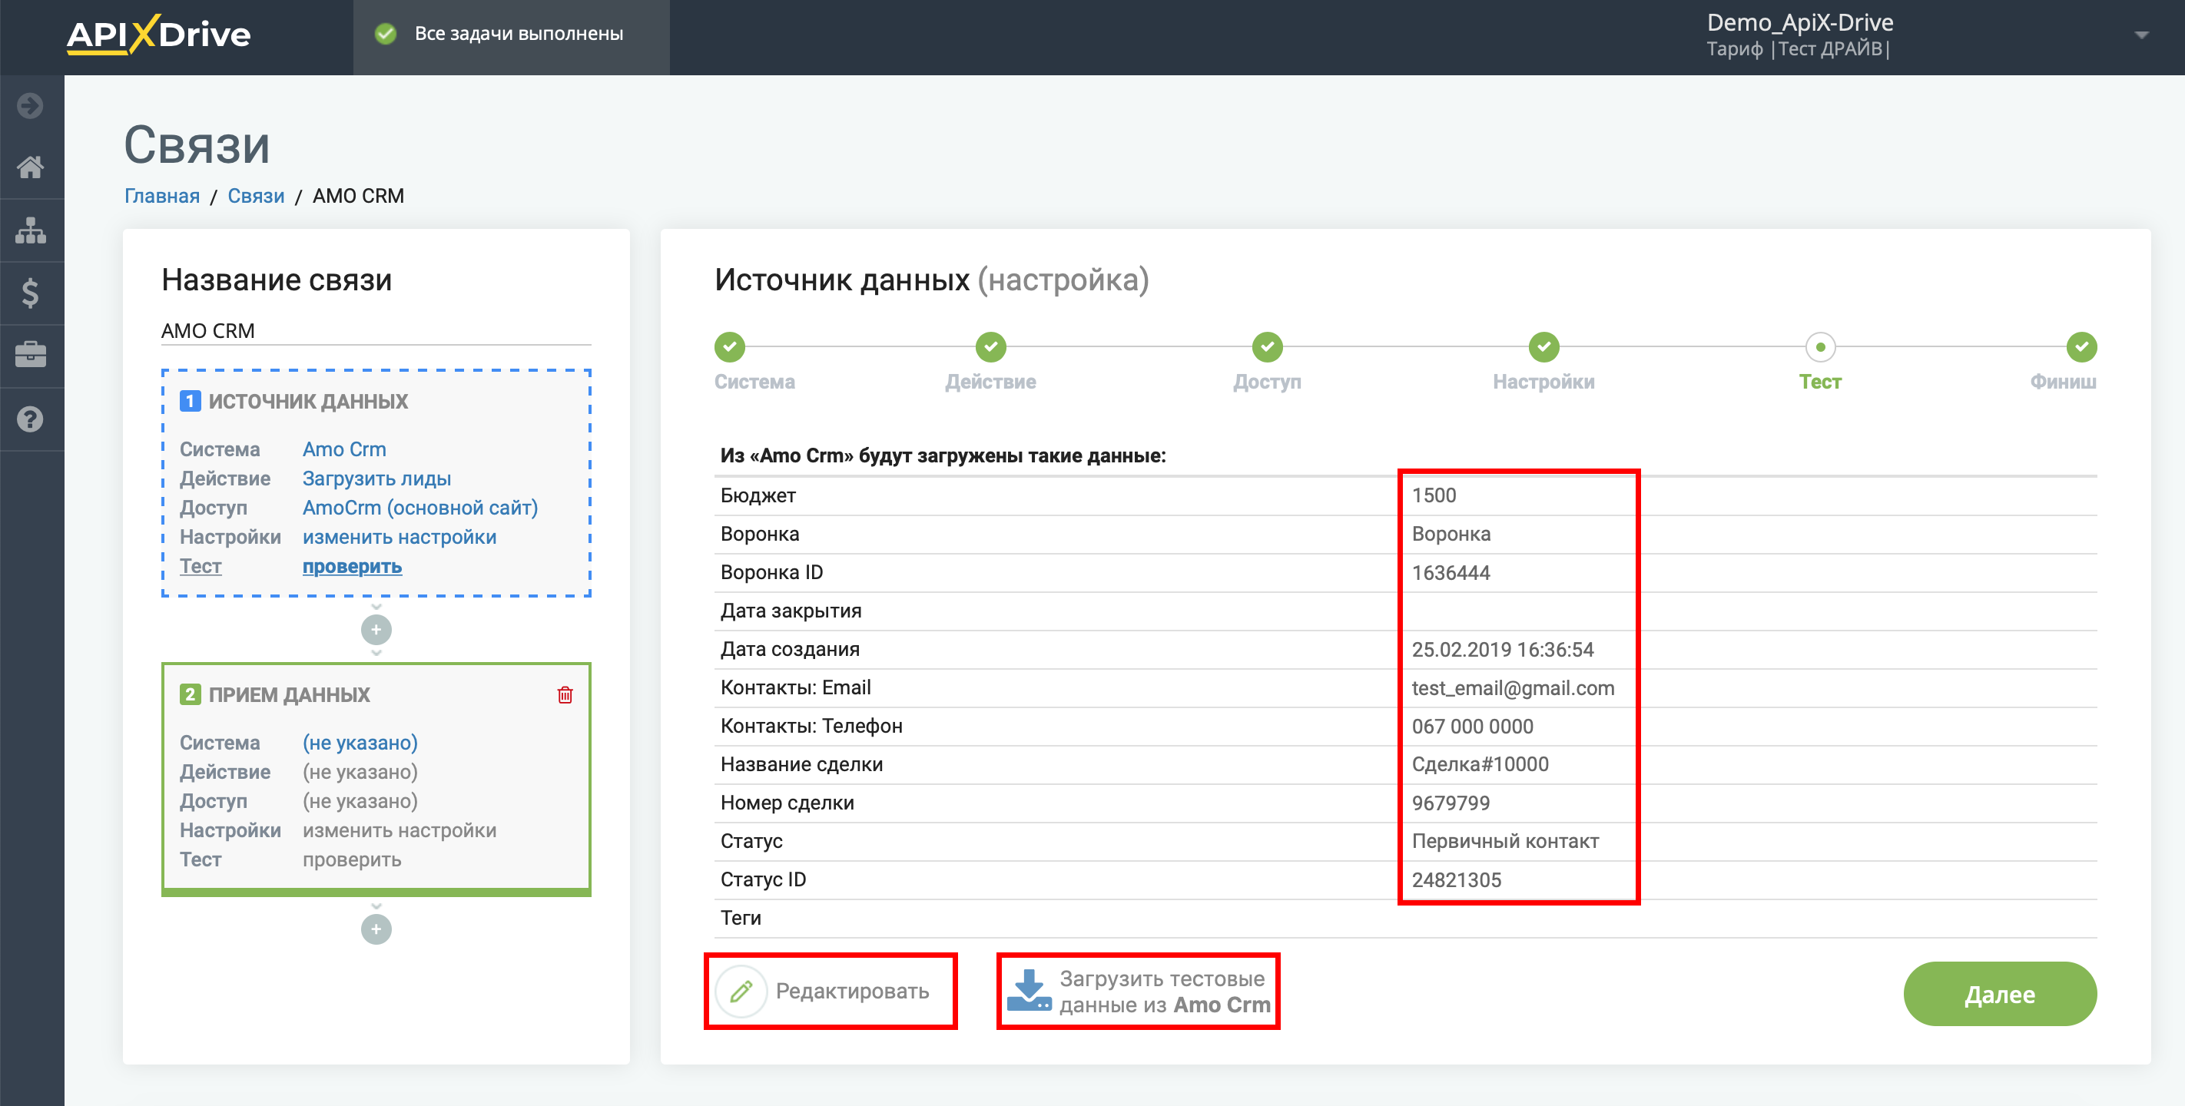Image resolution: width=2185 pixels, height=1106 pixels.
Task: Go to the Финиш step
Action: 2081,347
